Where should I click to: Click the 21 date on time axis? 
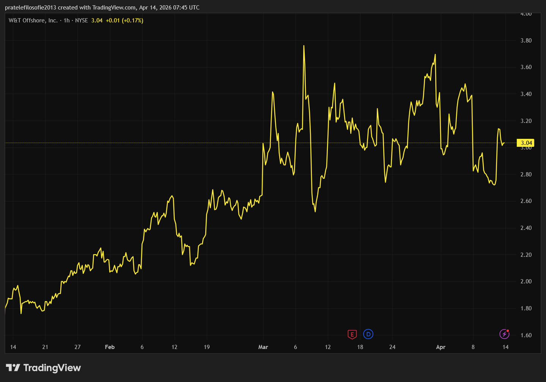tap(45, 347)
